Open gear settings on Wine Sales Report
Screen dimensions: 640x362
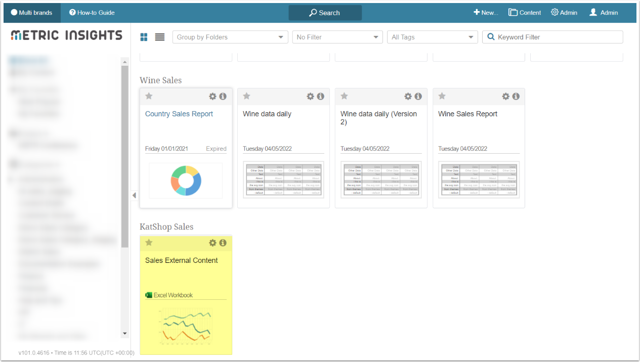tap(505, 96)
